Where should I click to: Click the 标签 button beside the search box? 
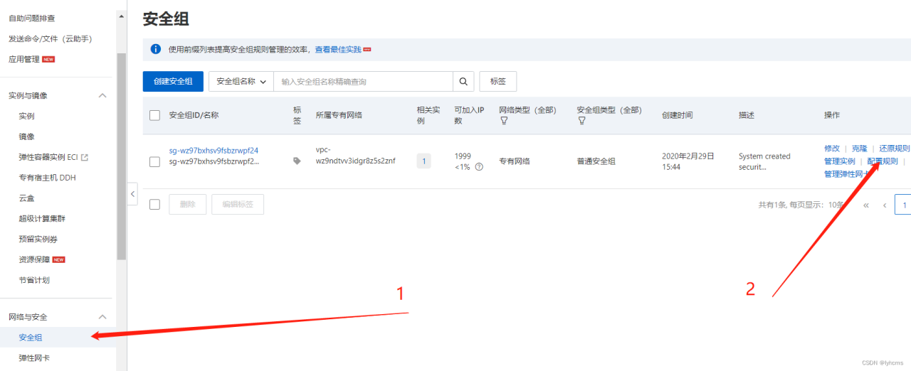coord(498,82)
